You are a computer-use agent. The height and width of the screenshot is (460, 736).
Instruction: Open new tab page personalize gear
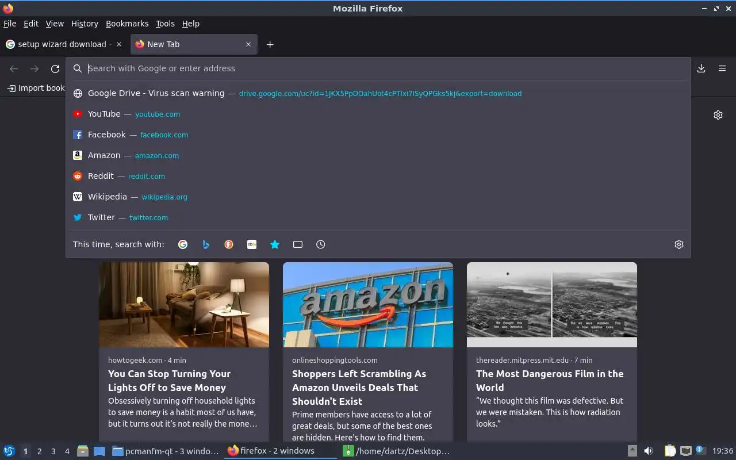(718, 115)
